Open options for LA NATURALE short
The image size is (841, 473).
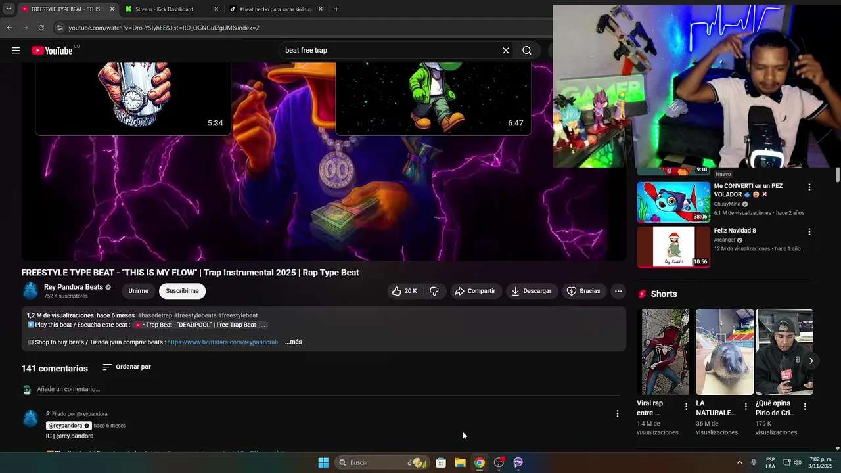[x=745, y=407]
